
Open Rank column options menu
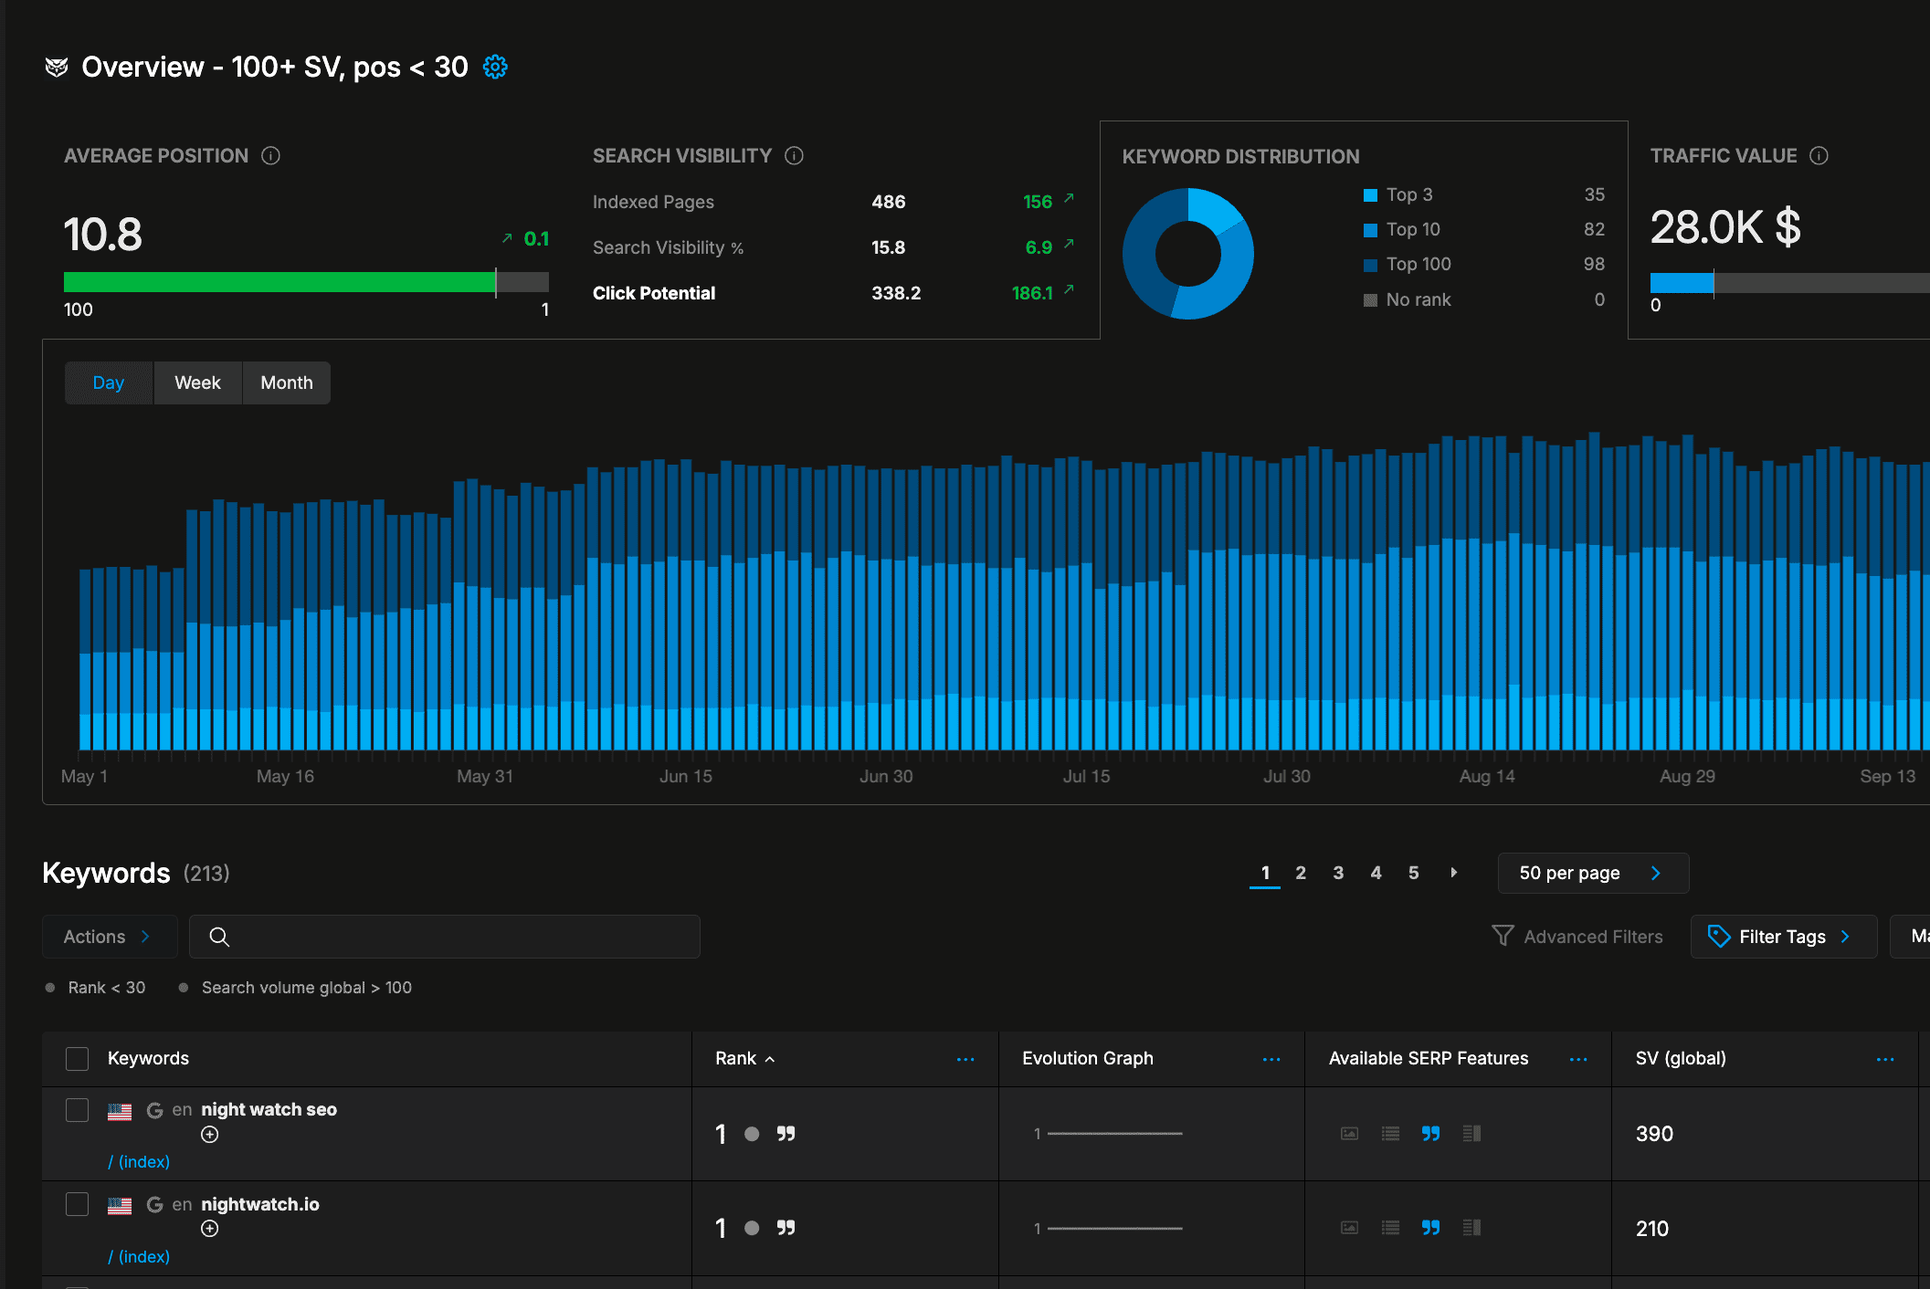coord(965,1059)
